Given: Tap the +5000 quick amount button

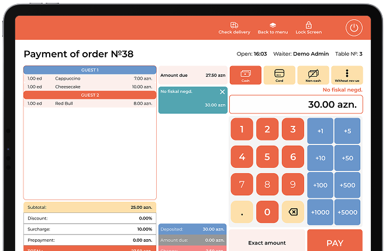Looking at the screenshot, I should point(347,212).
